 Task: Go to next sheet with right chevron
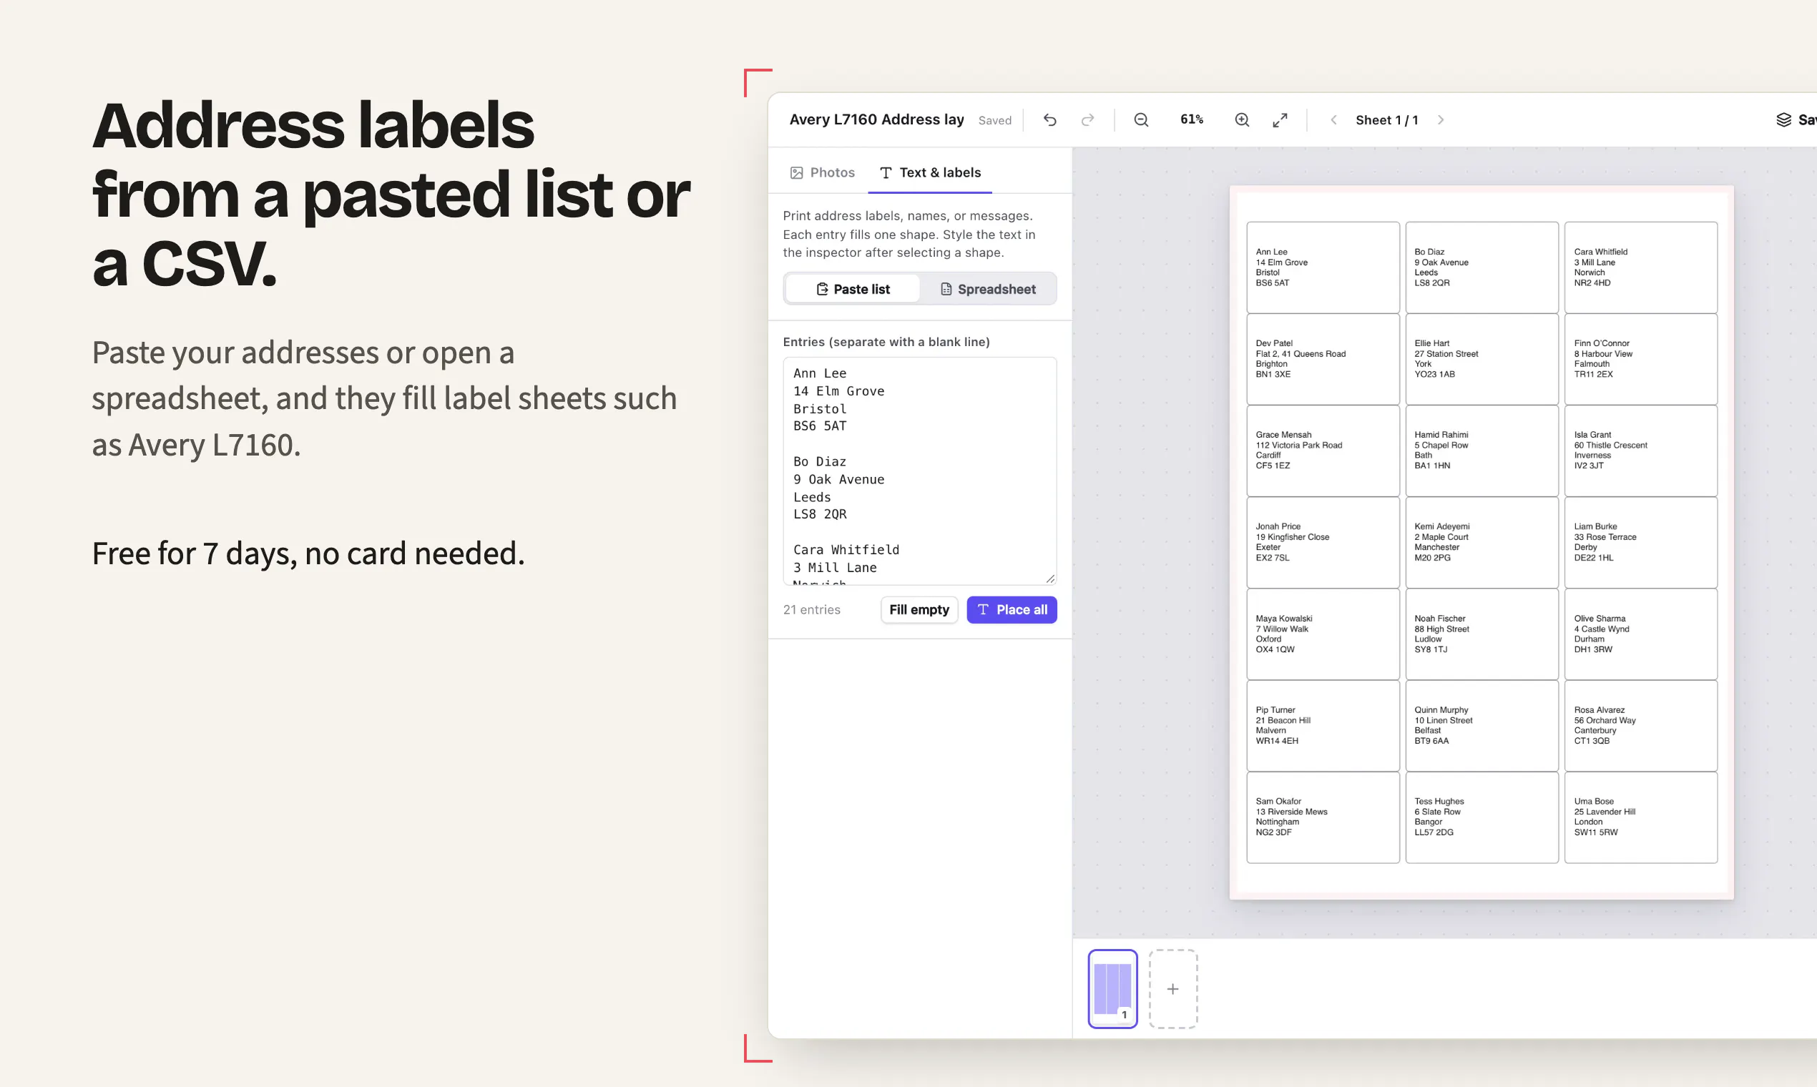1441,120
